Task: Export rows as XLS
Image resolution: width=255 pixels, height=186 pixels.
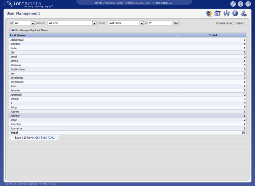Action: 45,138
